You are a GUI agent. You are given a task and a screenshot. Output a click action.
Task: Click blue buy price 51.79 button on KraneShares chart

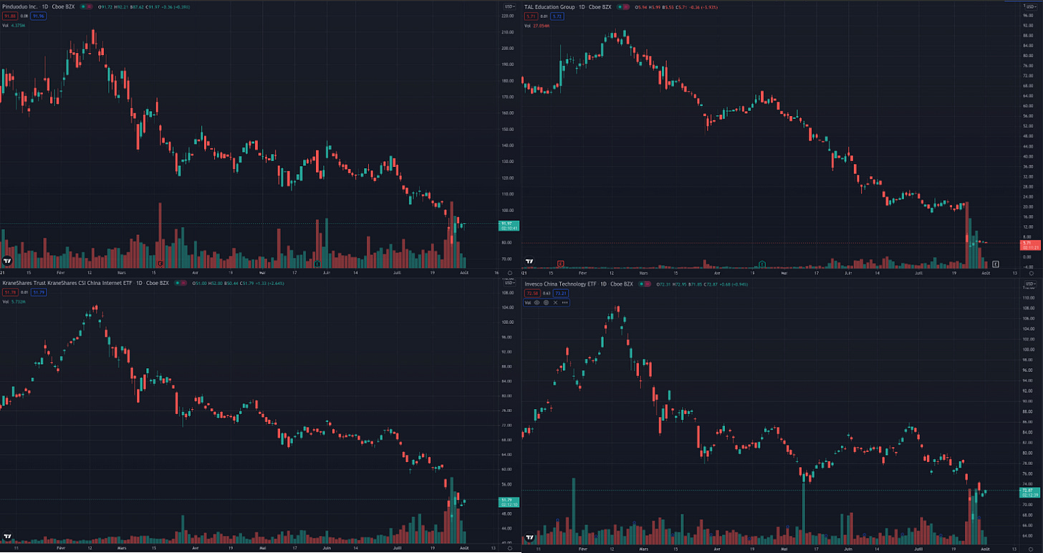tap(39, 292)
